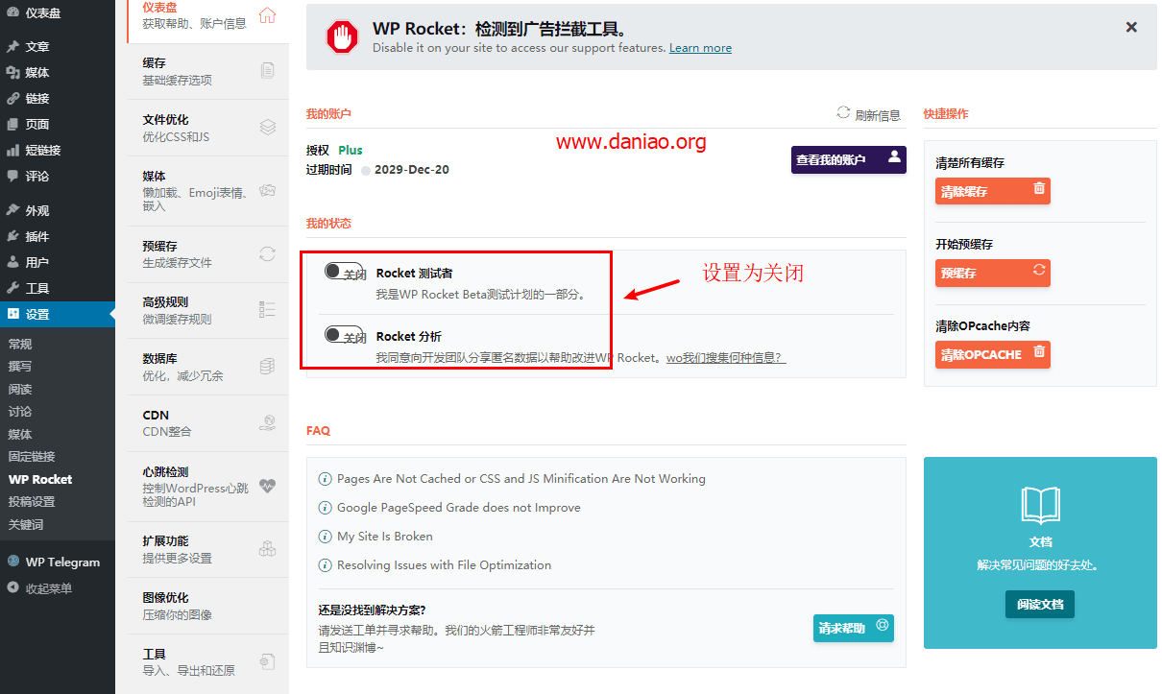Click 清除OPCACHE button
This screenshot has height=694, width=1162.
993,354
